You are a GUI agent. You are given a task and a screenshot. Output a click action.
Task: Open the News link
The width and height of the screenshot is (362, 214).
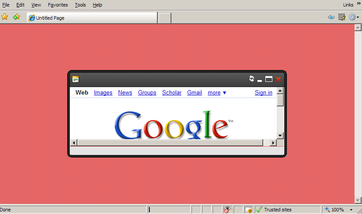coord(125,93)
